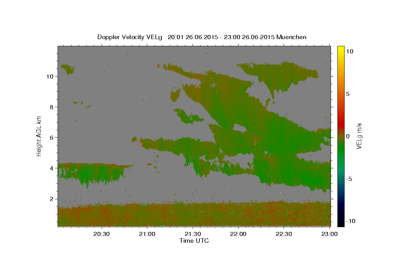Screen dimensions: 409x272
Task: Click the 21:30 time tick label
Action: click(x=193, y=234)
